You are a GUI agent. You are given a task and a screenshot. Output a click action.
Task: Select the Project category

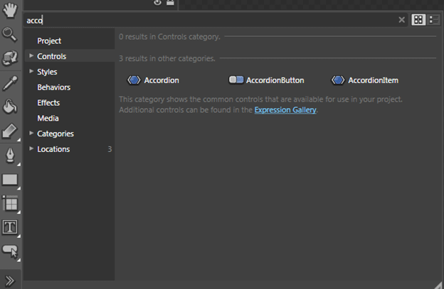tap(49, 41)
